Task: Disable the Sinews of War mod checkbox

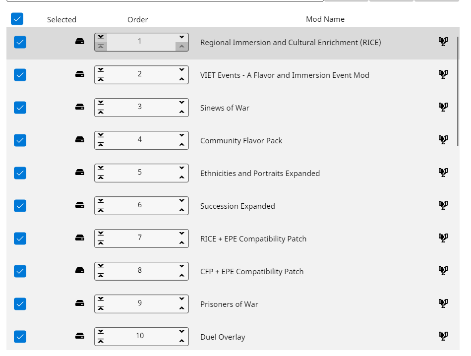Action: (20, 107)
